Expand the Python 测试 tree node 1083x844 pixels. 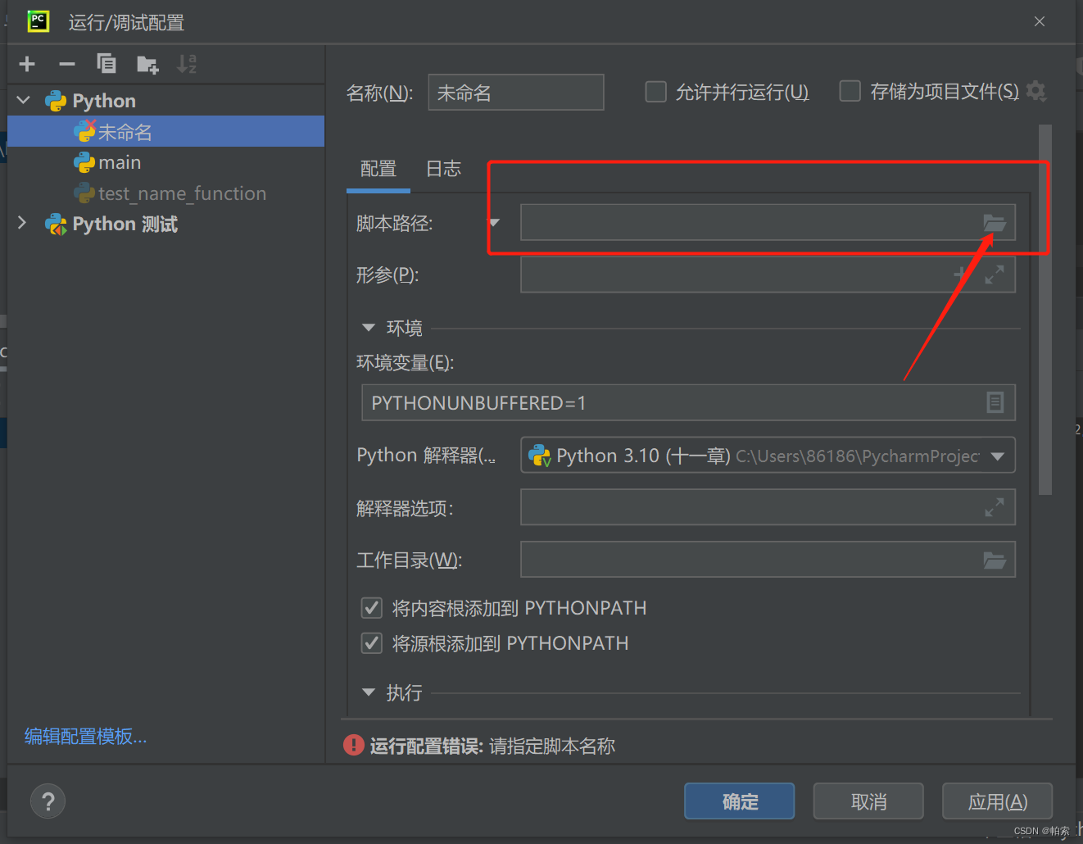click(x=21, y=223)
